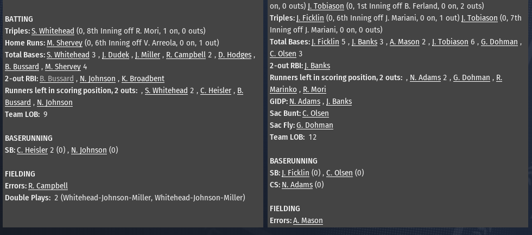Select C. Heisler under SB baserunning
532x235 pixels.
32,151
